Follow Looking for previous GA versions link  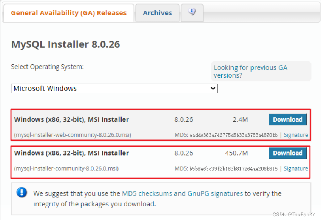click(250, 71)
